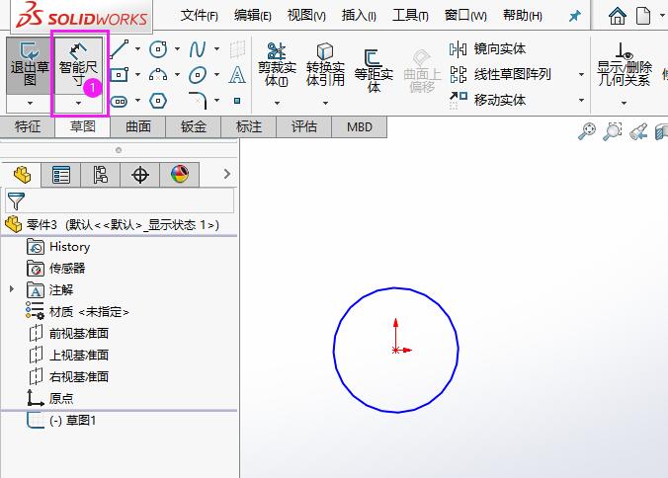Open the Rectangle tool dropdown arrow
Viewport: 668px width, 478px height.
[137, 75]
